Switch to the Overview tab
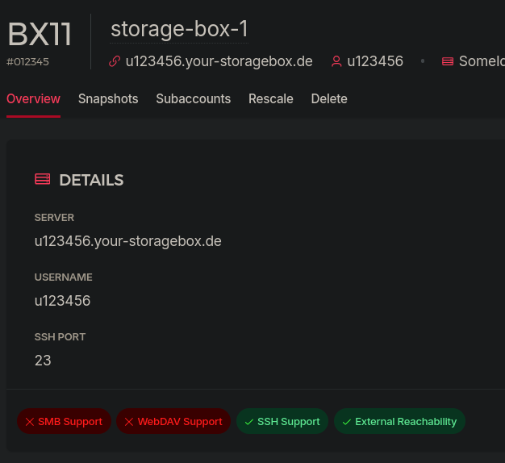This screenshot has height=463, width=505. click(x=33, y=98)
